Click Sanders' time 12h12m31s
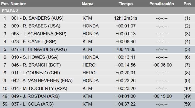This screenshot has height=108, width=195. tap(126, 18)
